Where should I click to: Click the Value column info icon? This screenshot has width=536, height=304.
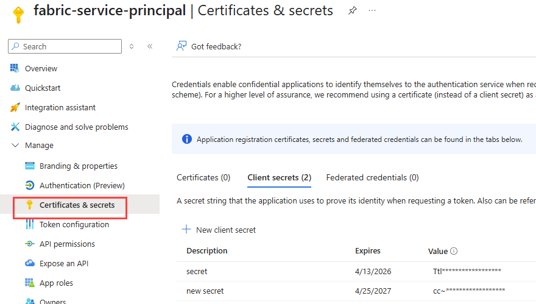[x=454, y=251]
